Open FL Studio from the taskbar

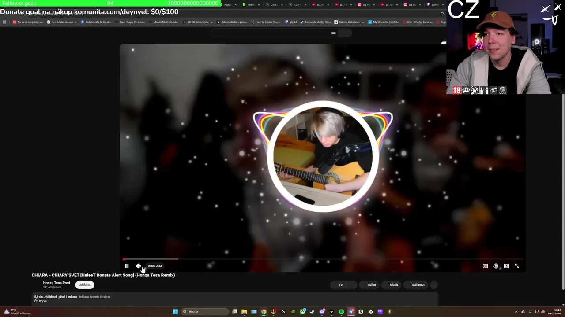coord(390,312)
